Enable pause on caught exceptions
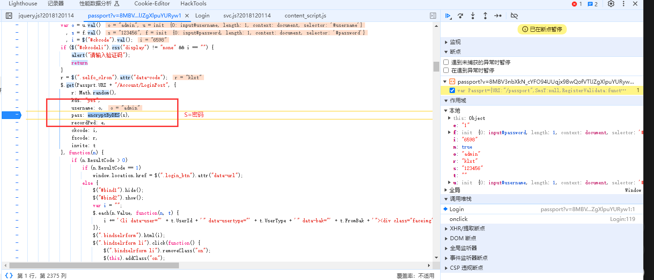Screen dimensions: 654x280 446,70
